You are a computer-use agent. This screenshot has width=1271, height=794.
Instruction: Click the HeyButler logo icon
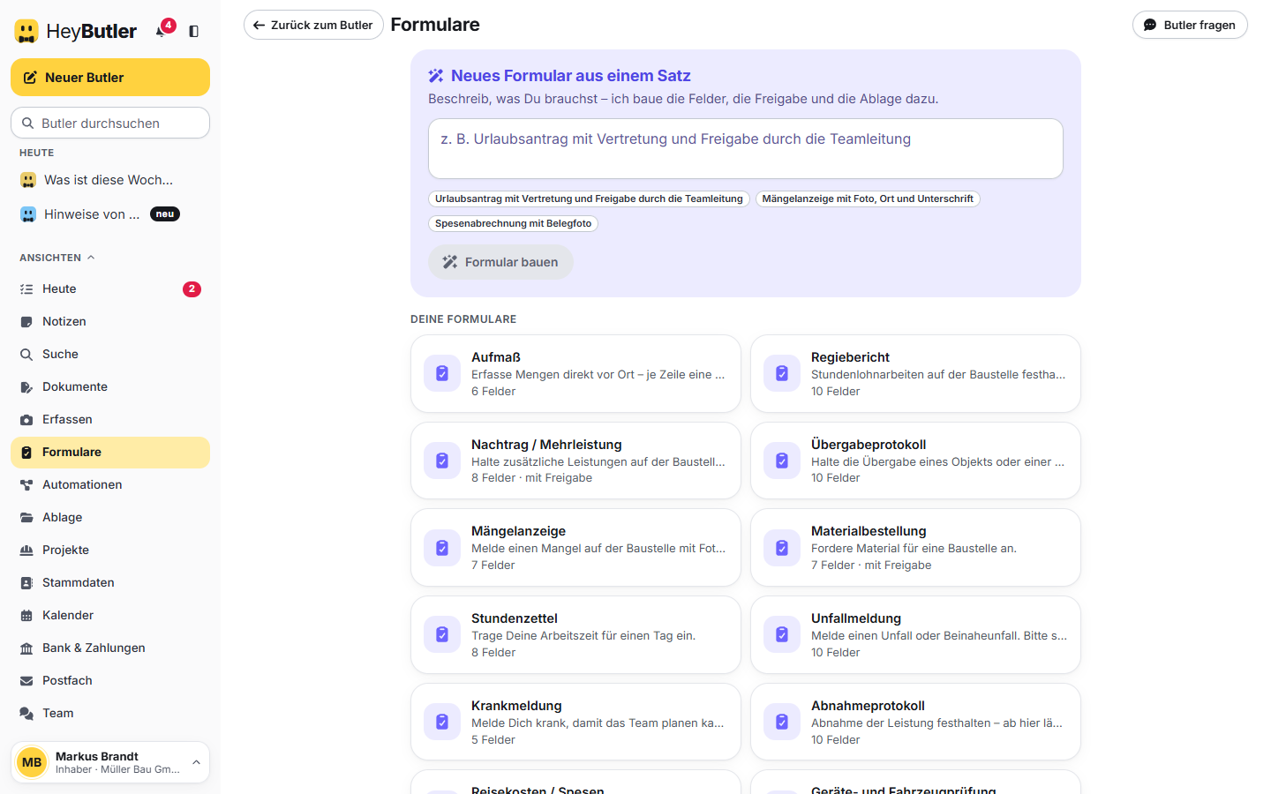pyautogui.click(x=26, y=32)
